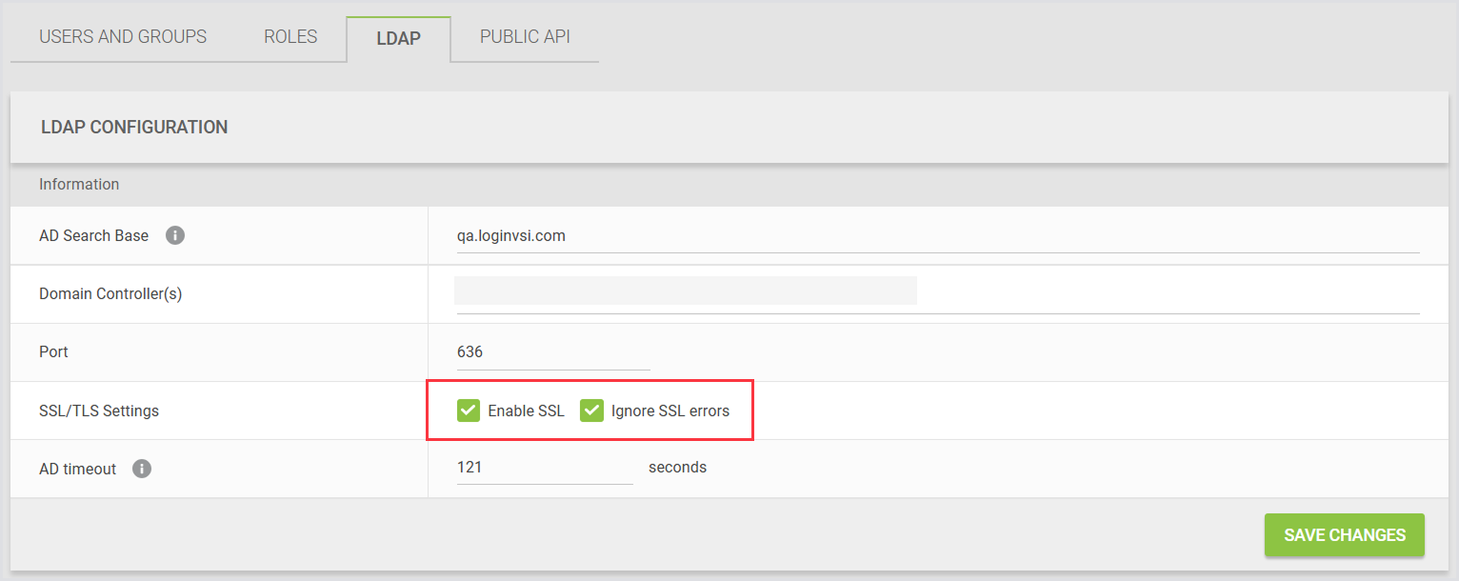Click the AD Search Base info icon

(x=175, y=235)
